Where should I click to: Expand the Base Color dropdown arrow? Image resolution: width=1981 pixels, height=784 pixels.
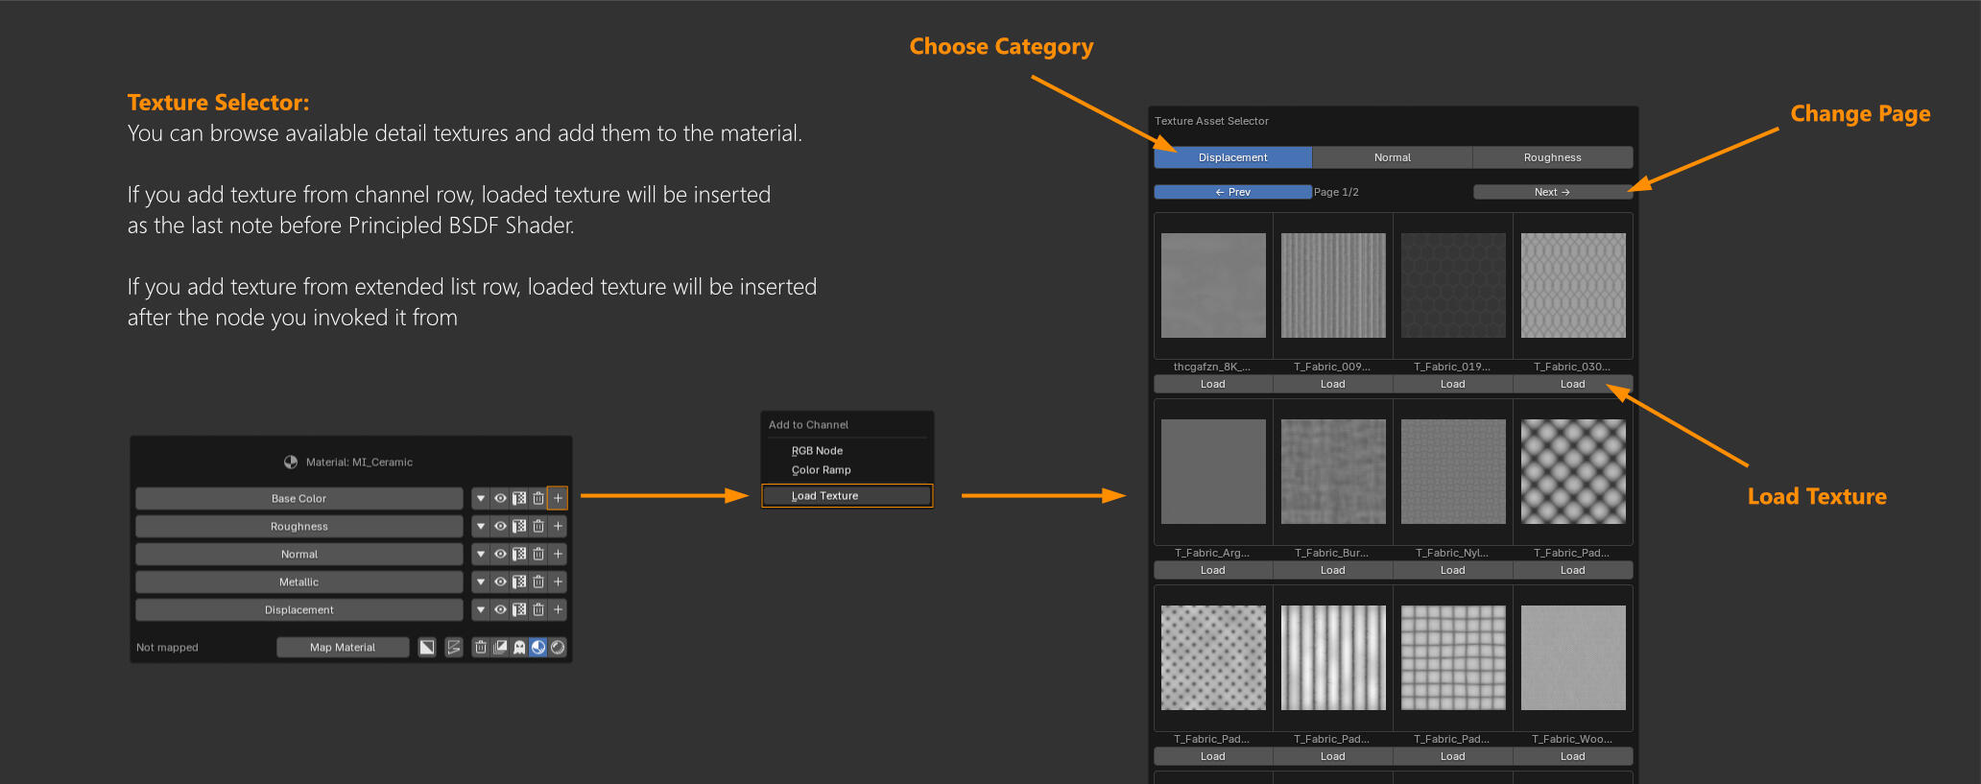tap(481, 498)
